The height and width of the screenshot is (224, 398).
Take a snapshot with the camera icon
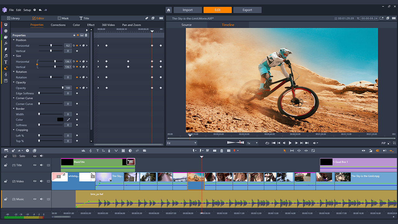(229, 151)
